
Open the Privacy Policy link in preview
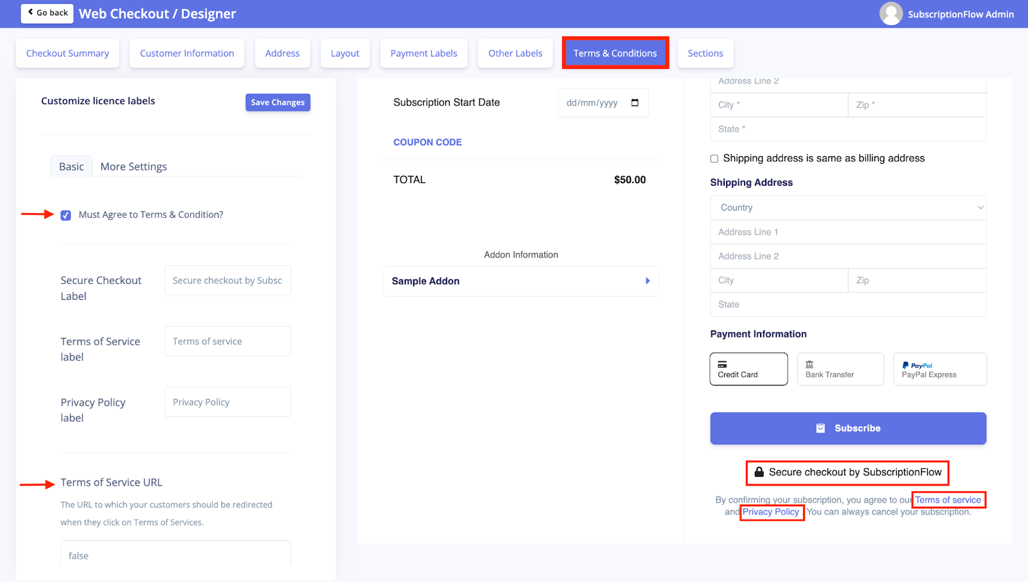[771, 512]
